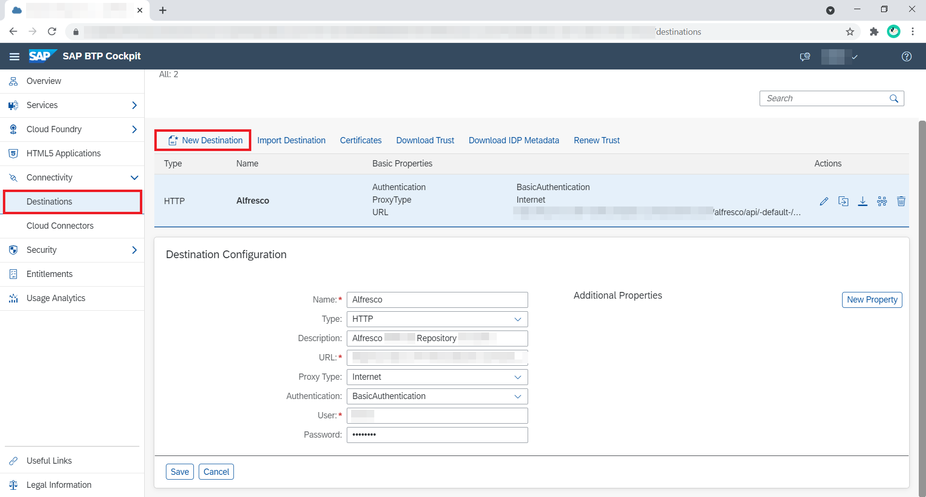926x497 pixels.
Task: Open the hamburger navigation menu icon
Action: pyautogui.click(x=14, y=56)
